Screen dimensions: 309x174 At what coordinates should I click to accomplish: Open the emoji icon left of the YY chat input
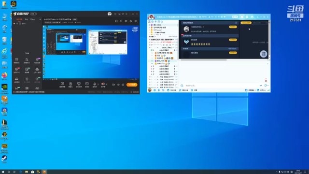[x=182, y=86]
